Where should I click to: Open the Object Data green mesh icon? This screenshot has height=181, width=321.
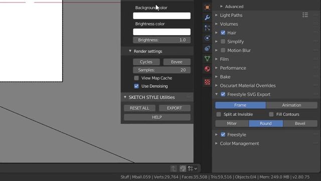pyautogui.click(x=207, y=59)
